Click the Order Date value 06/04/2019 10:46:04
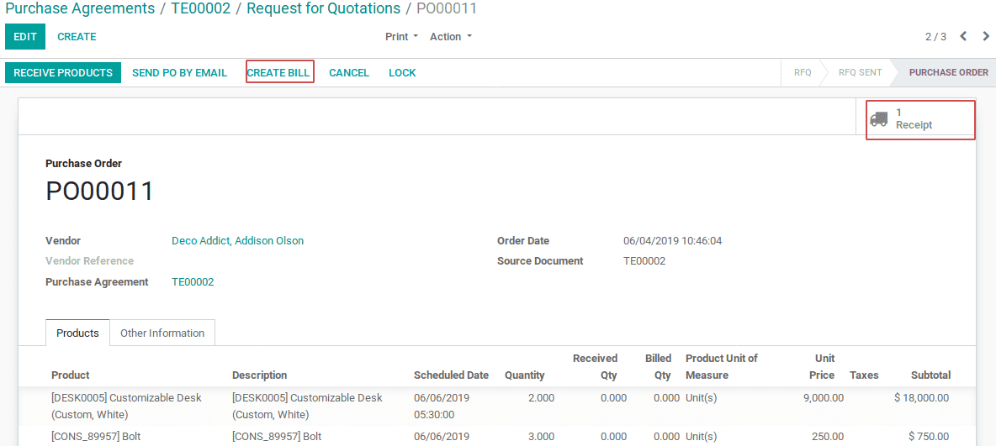The image size is (996, 446). pos(673,241)
